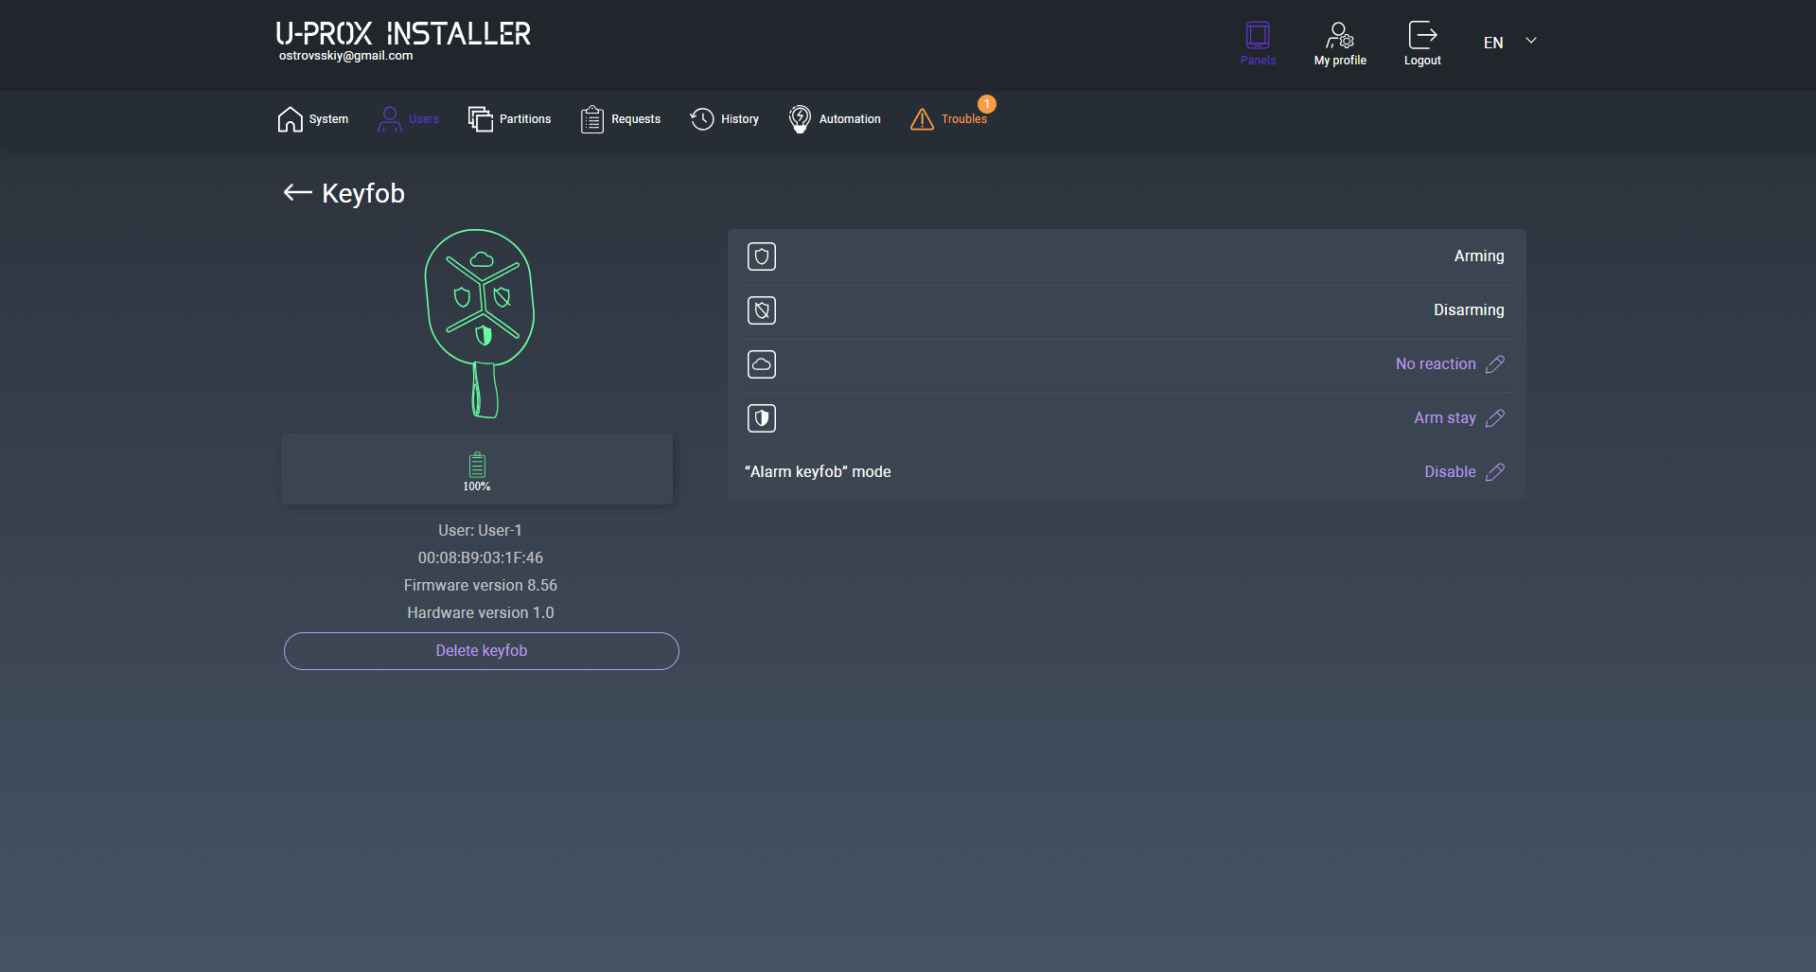Image resolution: width=1816 pixels, height=972 pixels.
Task: Click the back arrow next to Keyfob
Action: click(x=297, y=193)
